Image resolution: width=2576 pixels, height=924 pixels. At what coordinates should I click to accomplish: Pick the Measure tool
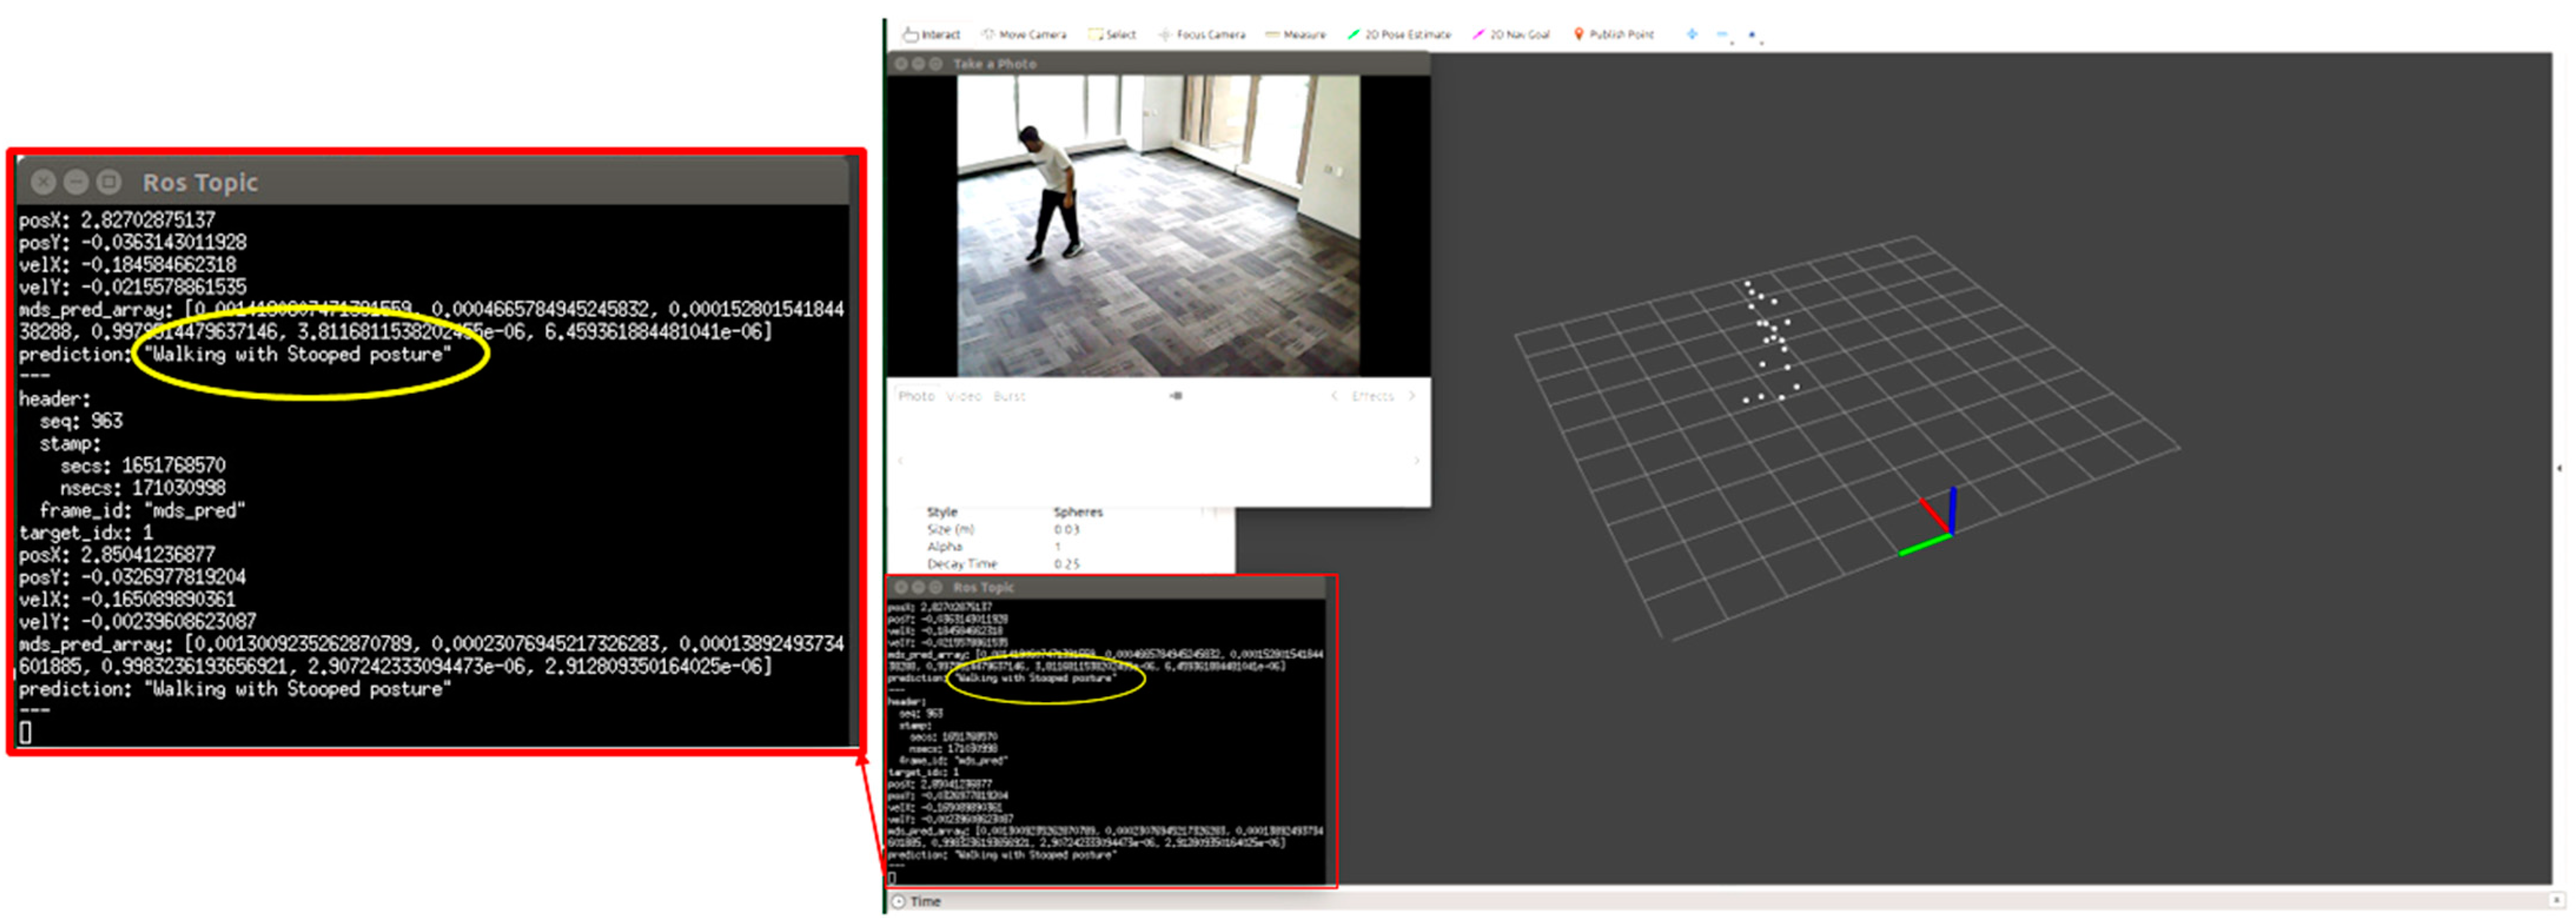1296,34
